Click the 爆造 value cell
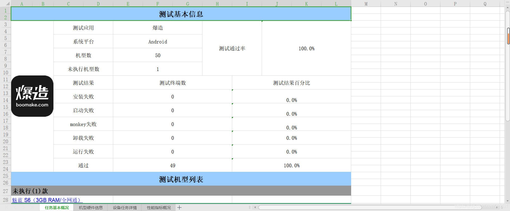Screen dimensions: 510x211 pos(158,28)
